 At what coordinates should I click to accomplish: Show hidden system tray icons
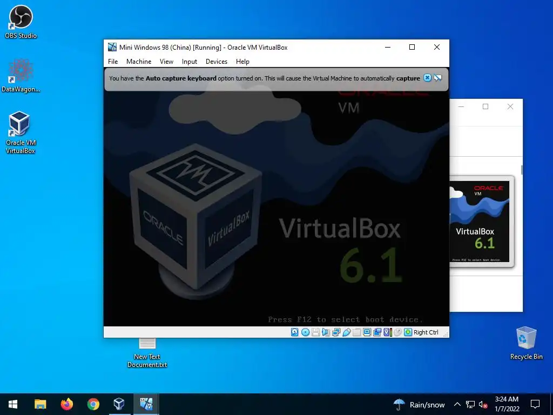pyautogui.click(x=457, y=404)
